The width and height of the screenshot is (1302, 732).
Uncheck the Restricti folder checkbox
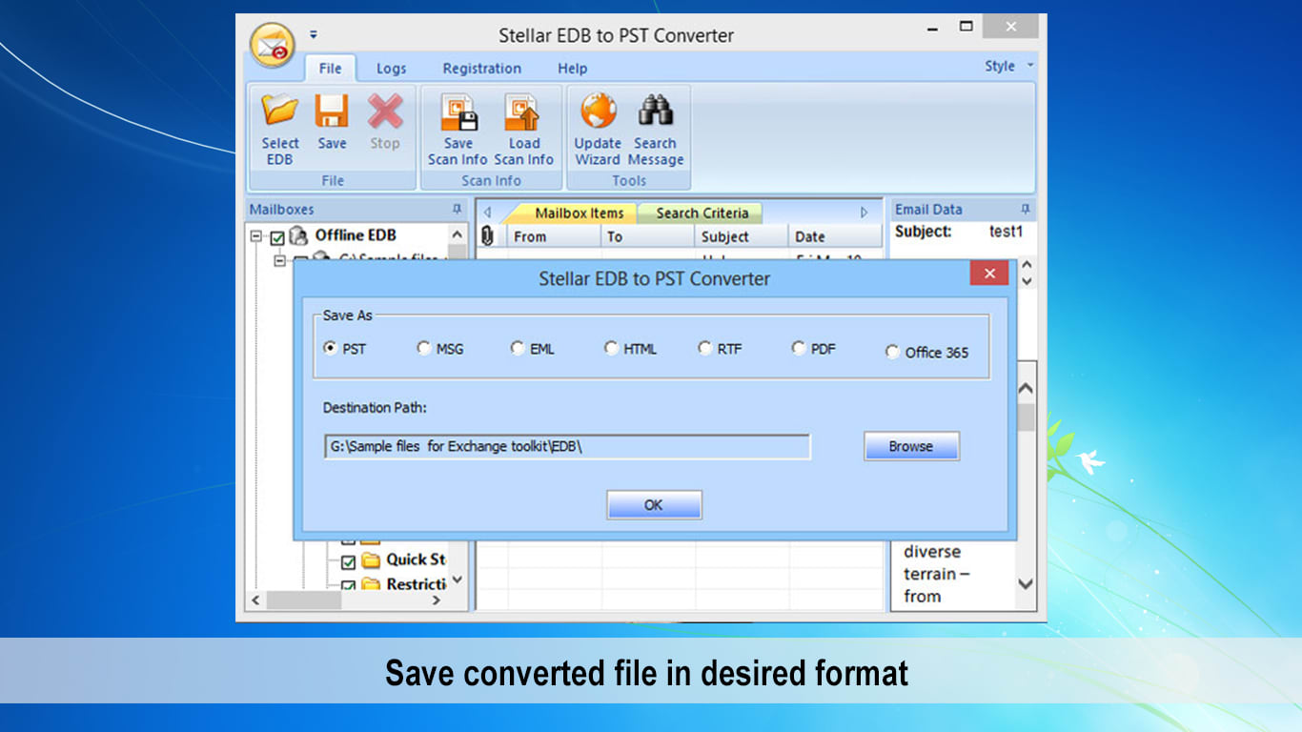click(x=348, y=586)
